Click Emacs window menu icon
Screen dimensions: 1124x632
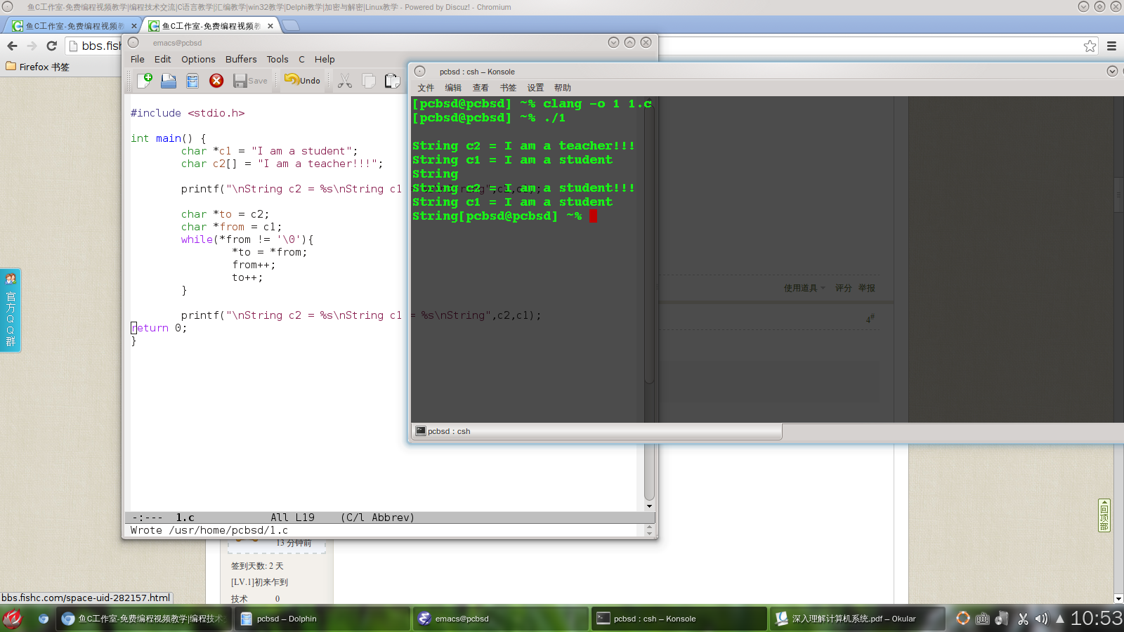[133, 42]
